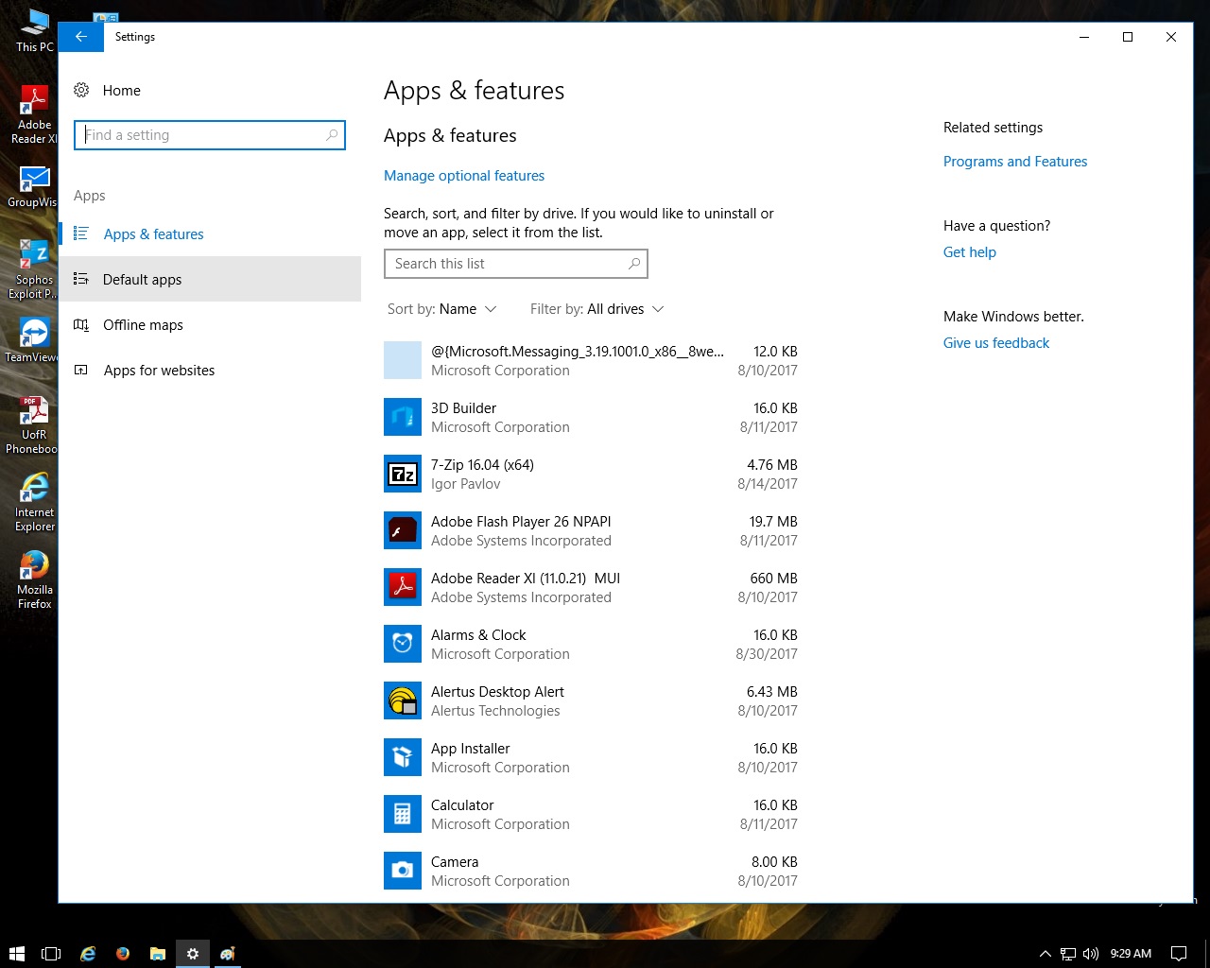Open the Windows Start button

16,954
